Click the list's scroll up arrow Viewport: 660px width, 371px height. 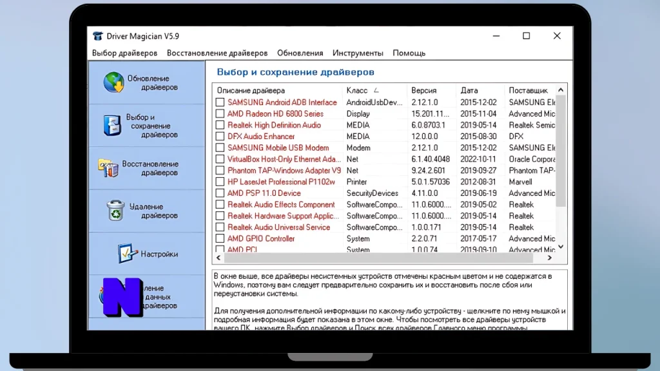tap(561, 90)
